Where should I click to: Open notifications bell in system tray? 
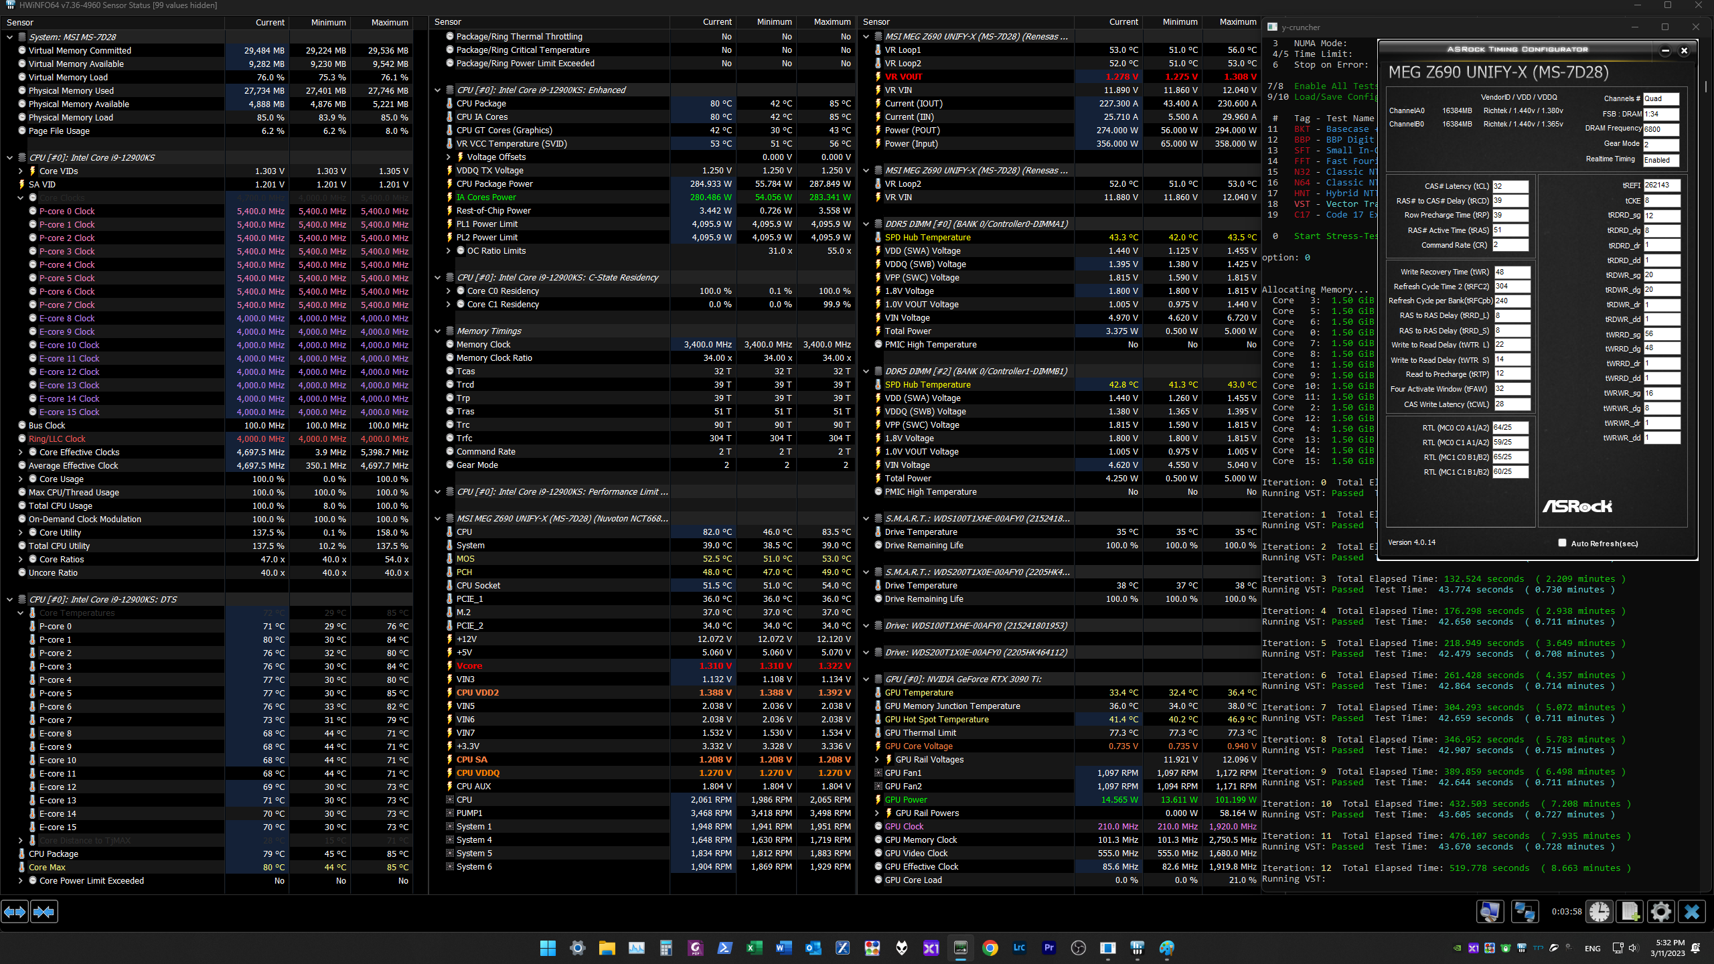[1695, 948]
